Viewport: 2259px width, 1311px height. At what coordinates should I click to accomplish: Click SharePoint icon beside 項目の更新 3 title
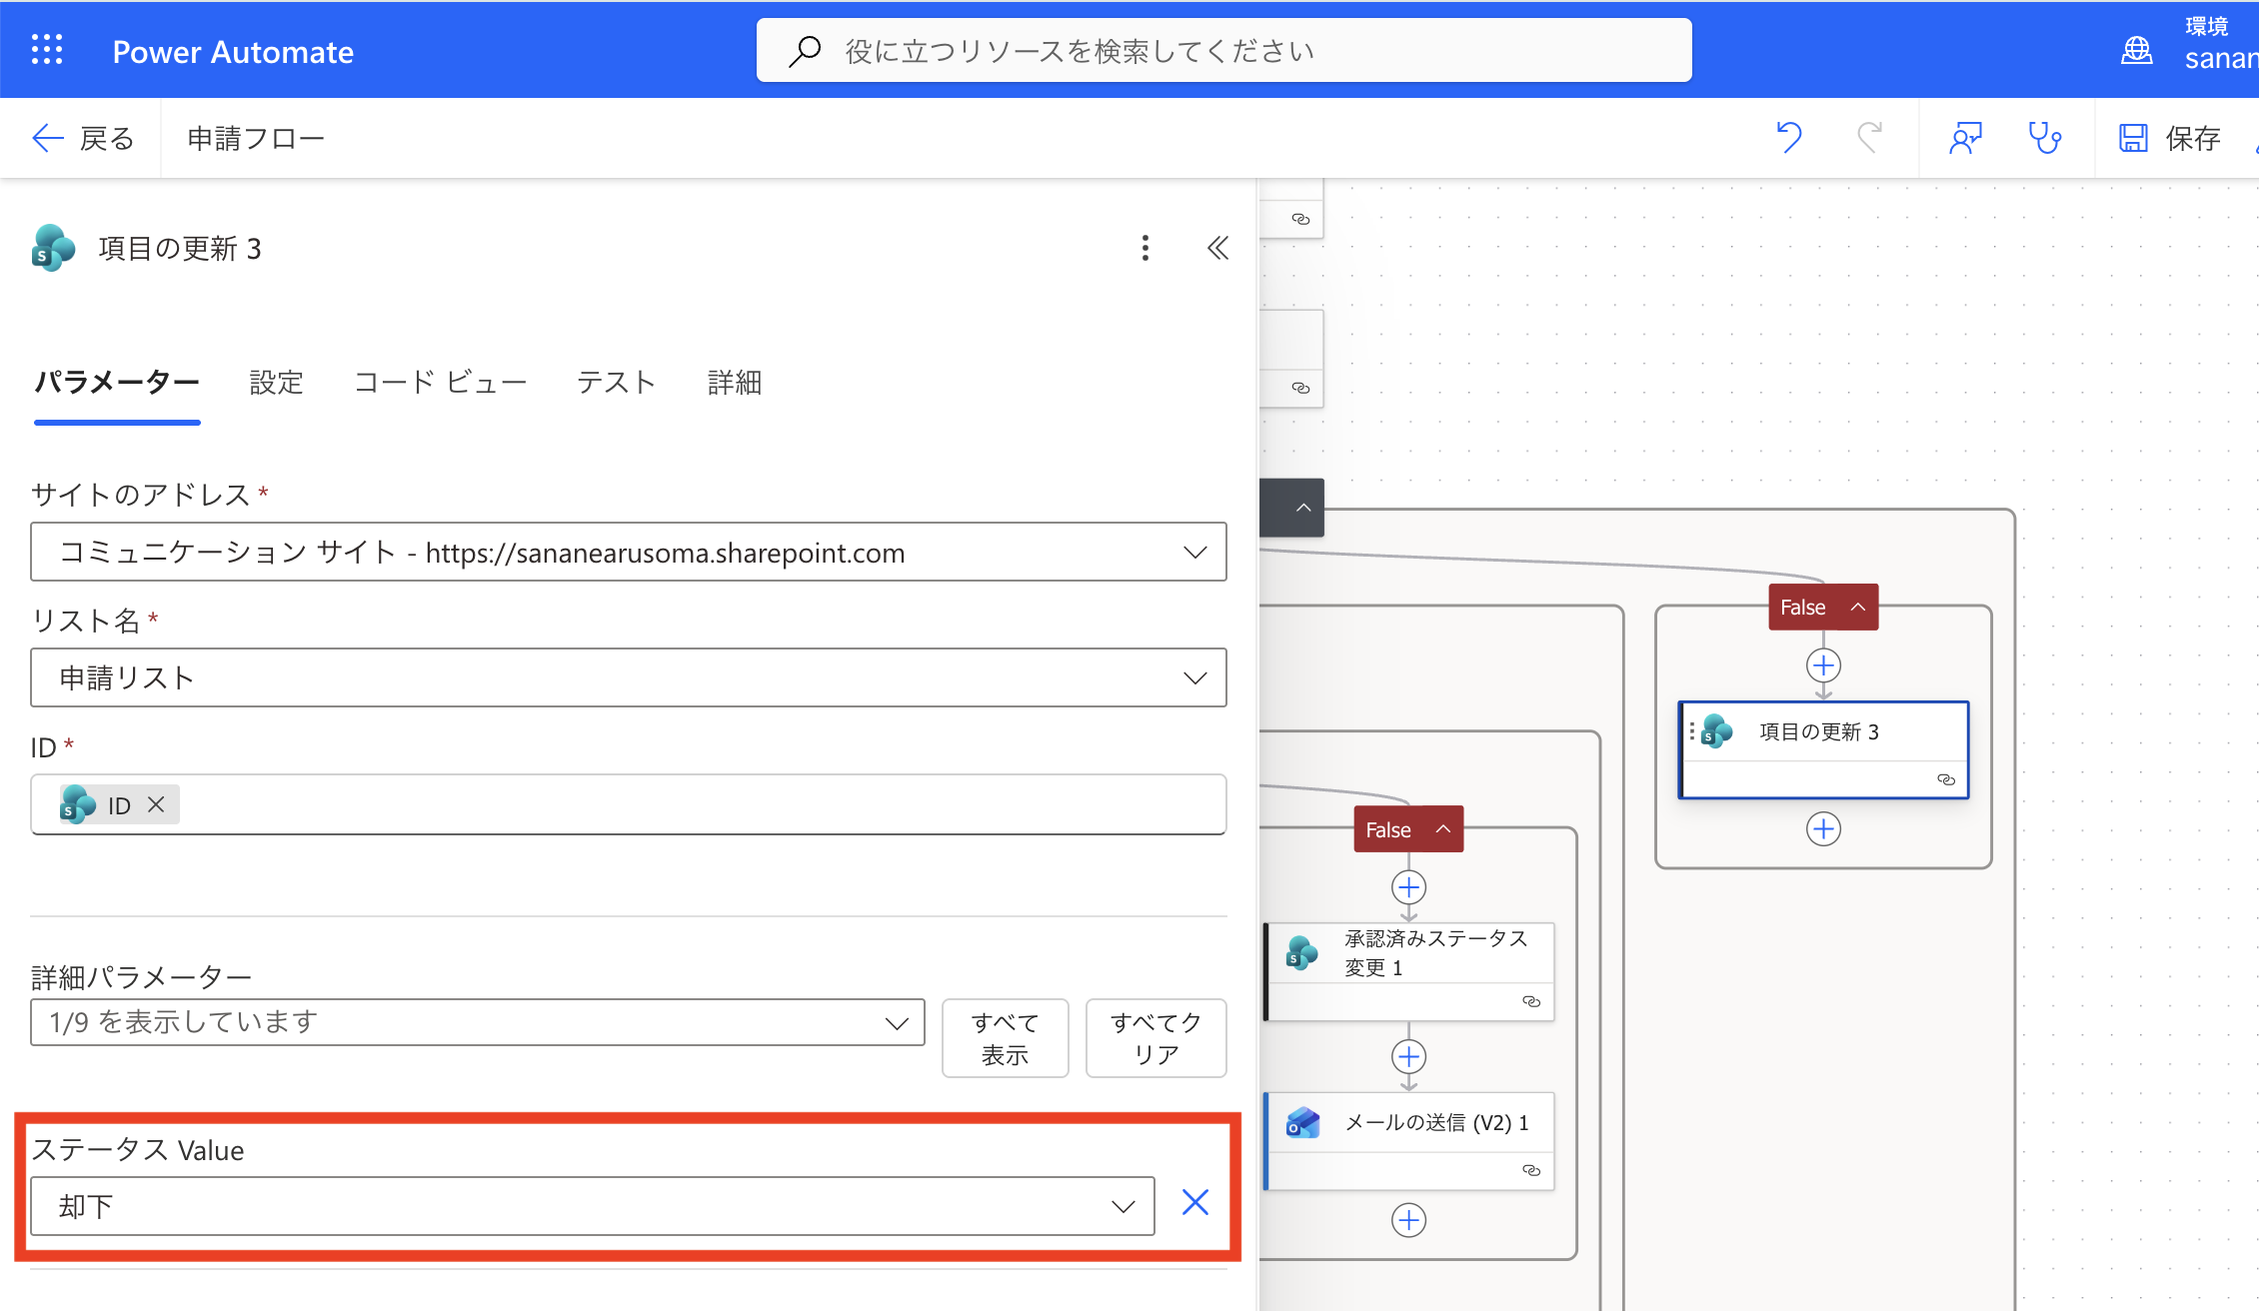pos(54,248)
